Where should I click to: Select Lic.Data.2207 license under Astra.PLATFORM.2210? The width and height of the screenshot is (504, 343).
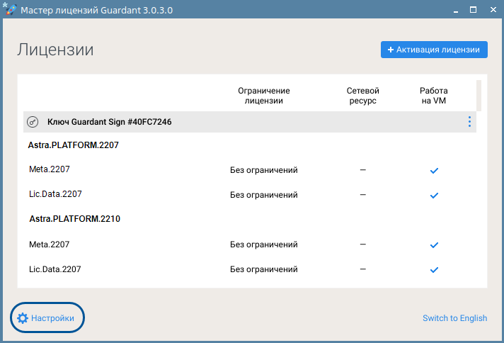[x=55, y=269]
